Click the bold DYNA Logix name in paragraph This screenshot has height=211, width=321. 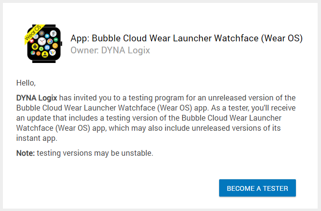[36, 98]
